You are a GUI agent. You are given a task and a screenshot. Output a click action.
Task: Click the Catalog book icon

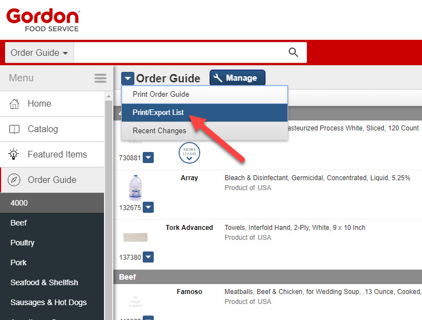pyautogui.click(x=14, y=129)
